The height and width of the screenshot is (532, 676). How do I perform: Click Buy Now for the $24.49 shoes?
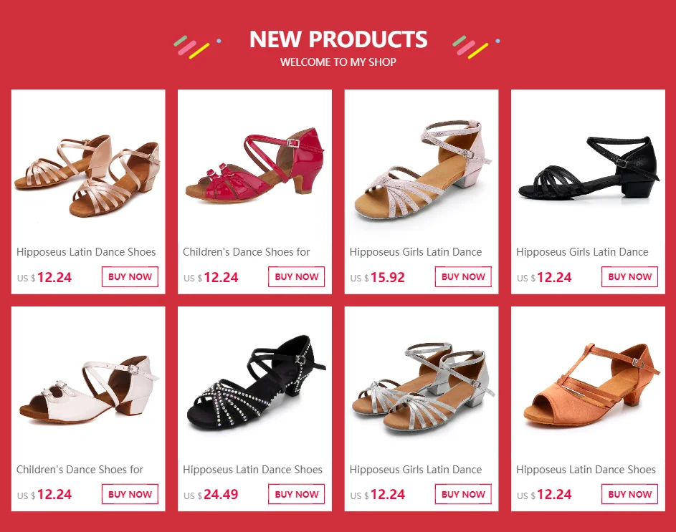[297, 494]
